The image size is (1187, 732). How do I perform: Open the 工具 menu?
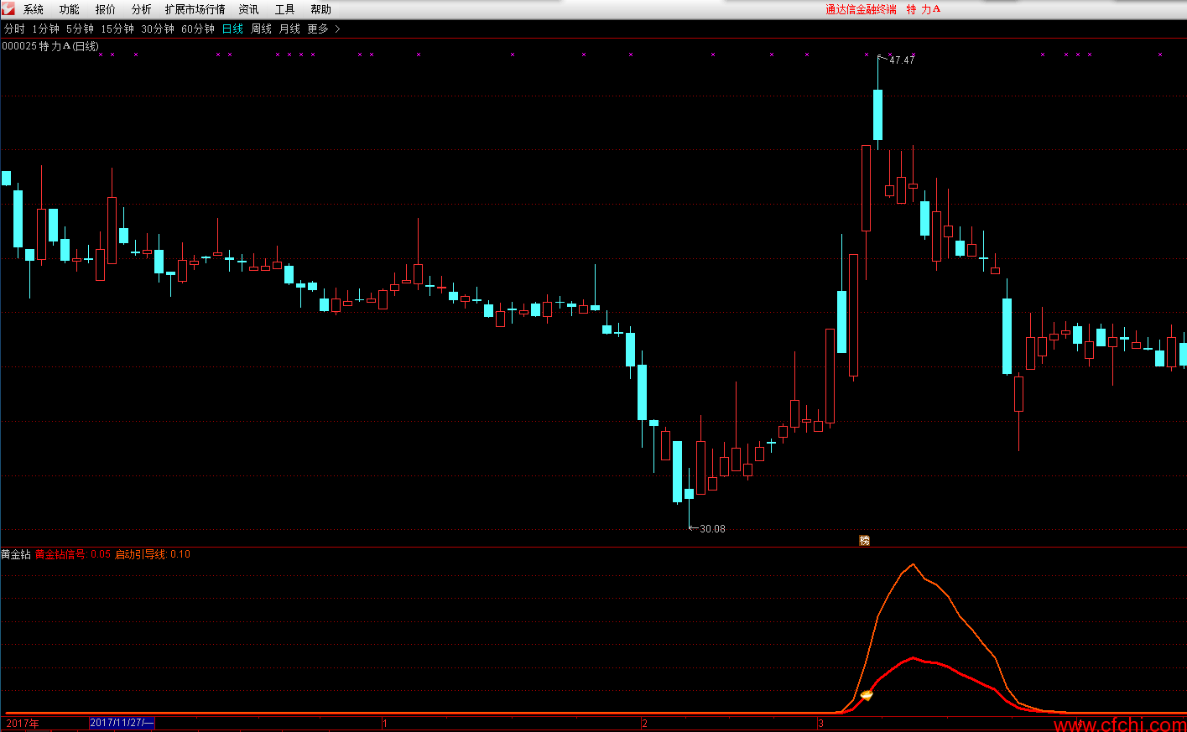pyautogui.click(x=285, y=10)
